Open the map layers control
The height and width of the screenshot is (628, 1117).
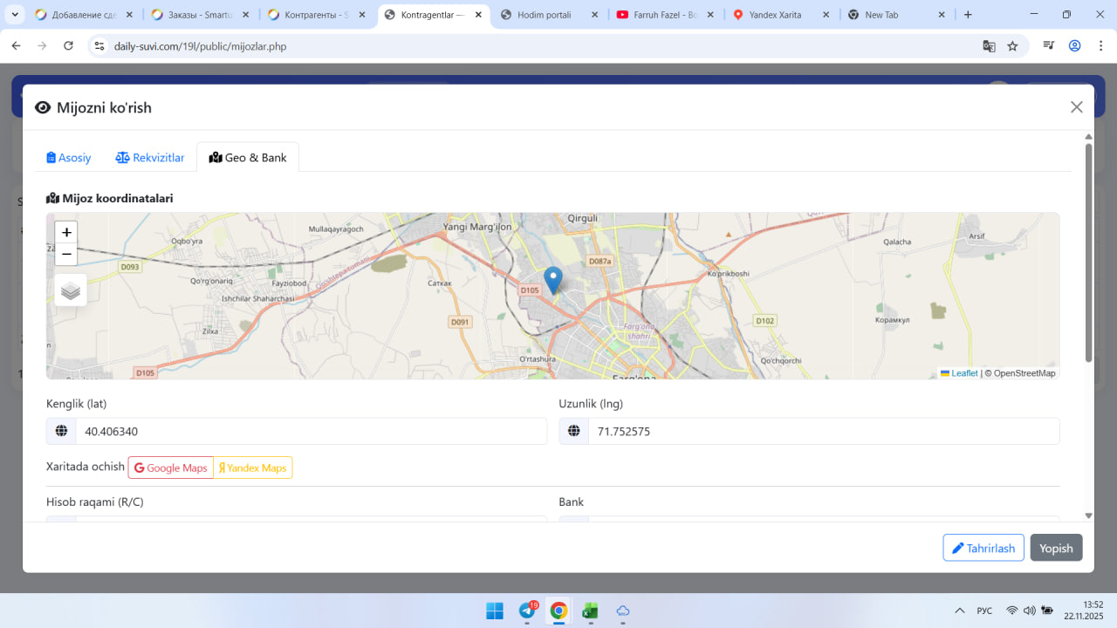[x=71, y=290]
